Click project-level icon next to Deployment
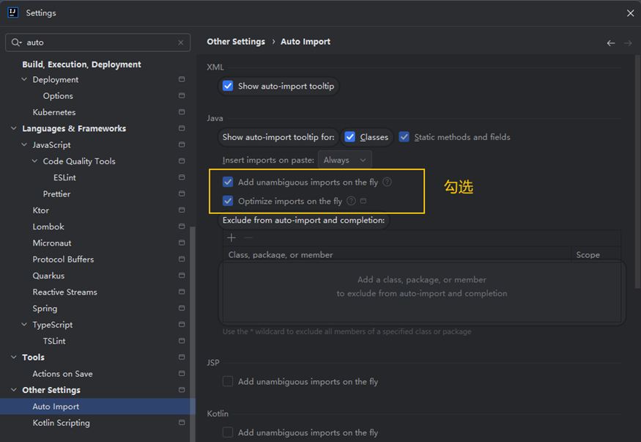641x442 pixels. (x=182, y=79)
